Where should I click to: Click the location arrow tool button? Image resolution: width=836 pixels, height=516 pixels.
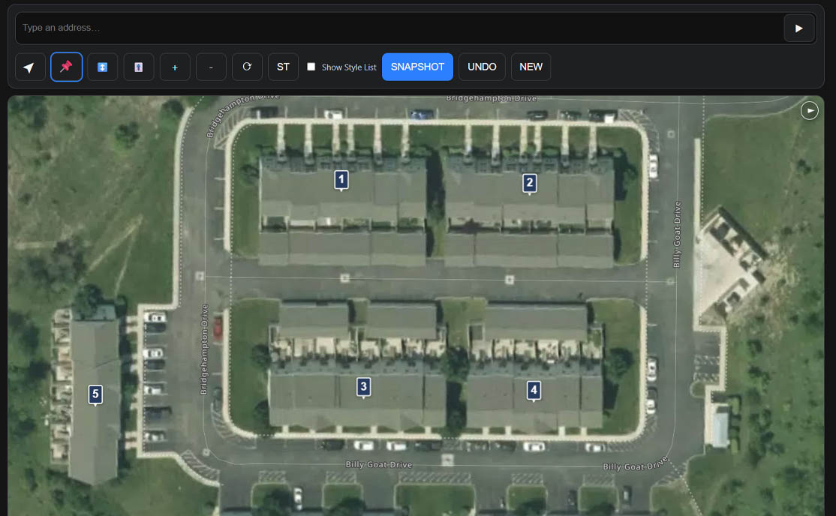tap(30, 67)
